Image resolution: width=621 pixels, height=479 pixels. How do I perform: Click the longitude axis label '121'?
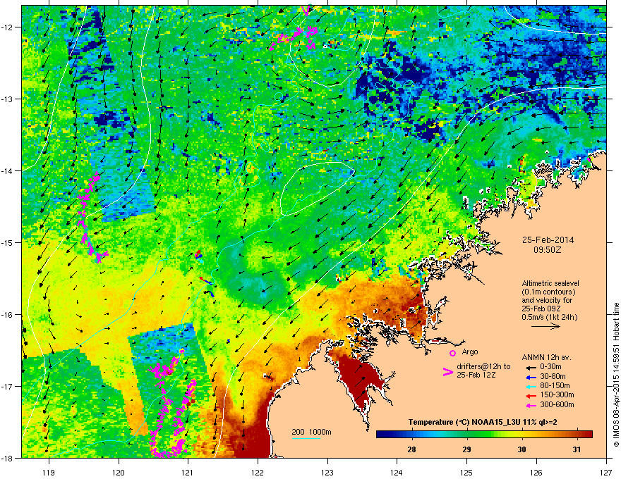point(188,472)
